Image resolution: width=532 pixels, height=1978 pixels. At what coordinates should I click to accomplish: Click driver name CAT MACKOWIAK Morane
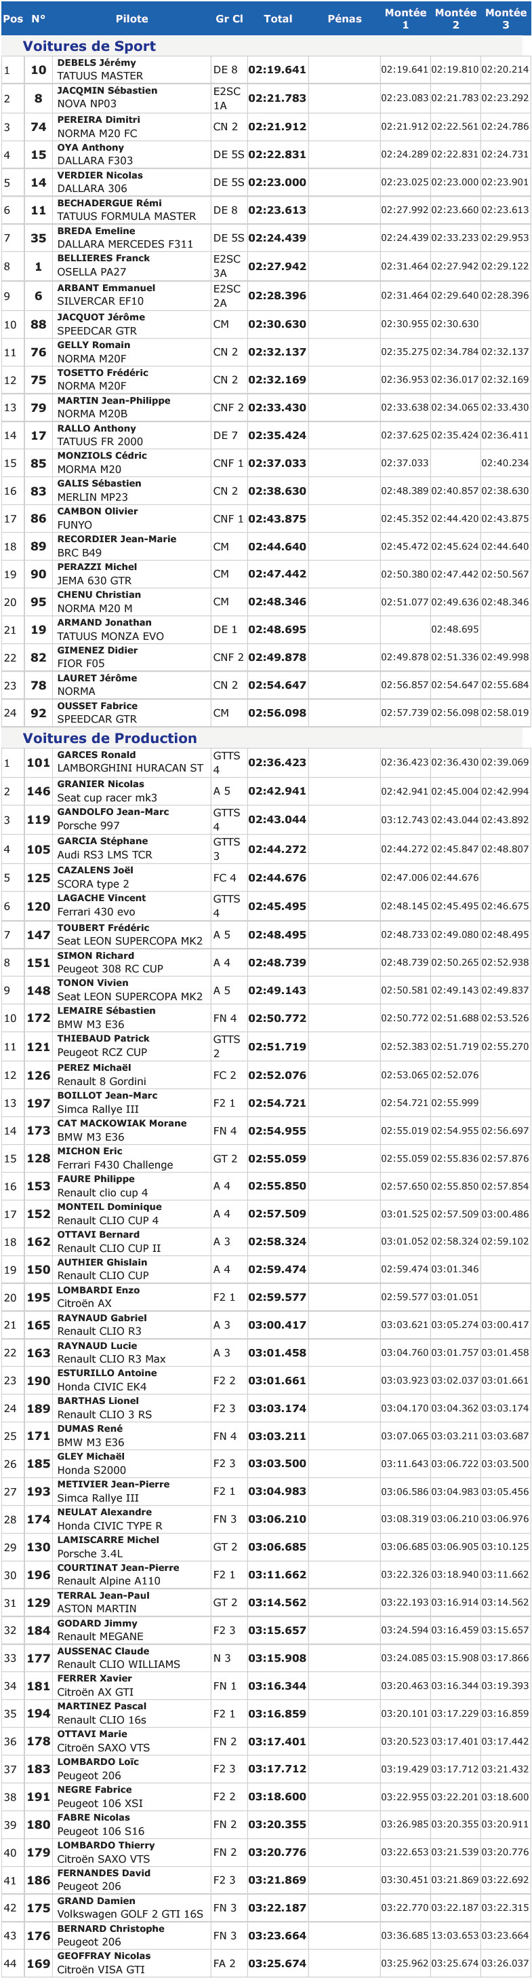[x=122, y=1124]
